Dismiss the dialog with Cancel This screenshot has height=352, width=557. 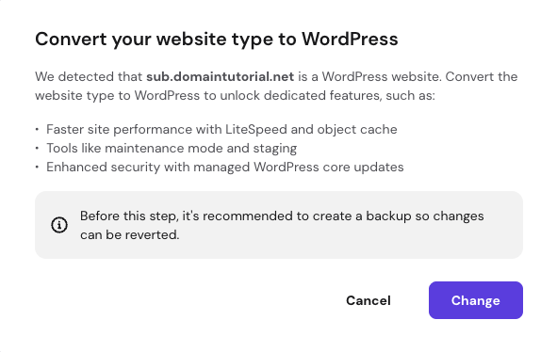point(369,300)
